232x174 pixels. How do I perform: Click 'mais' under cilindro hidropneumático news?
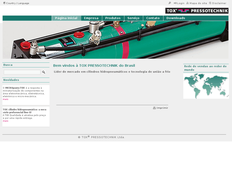[x=5, y=121]
